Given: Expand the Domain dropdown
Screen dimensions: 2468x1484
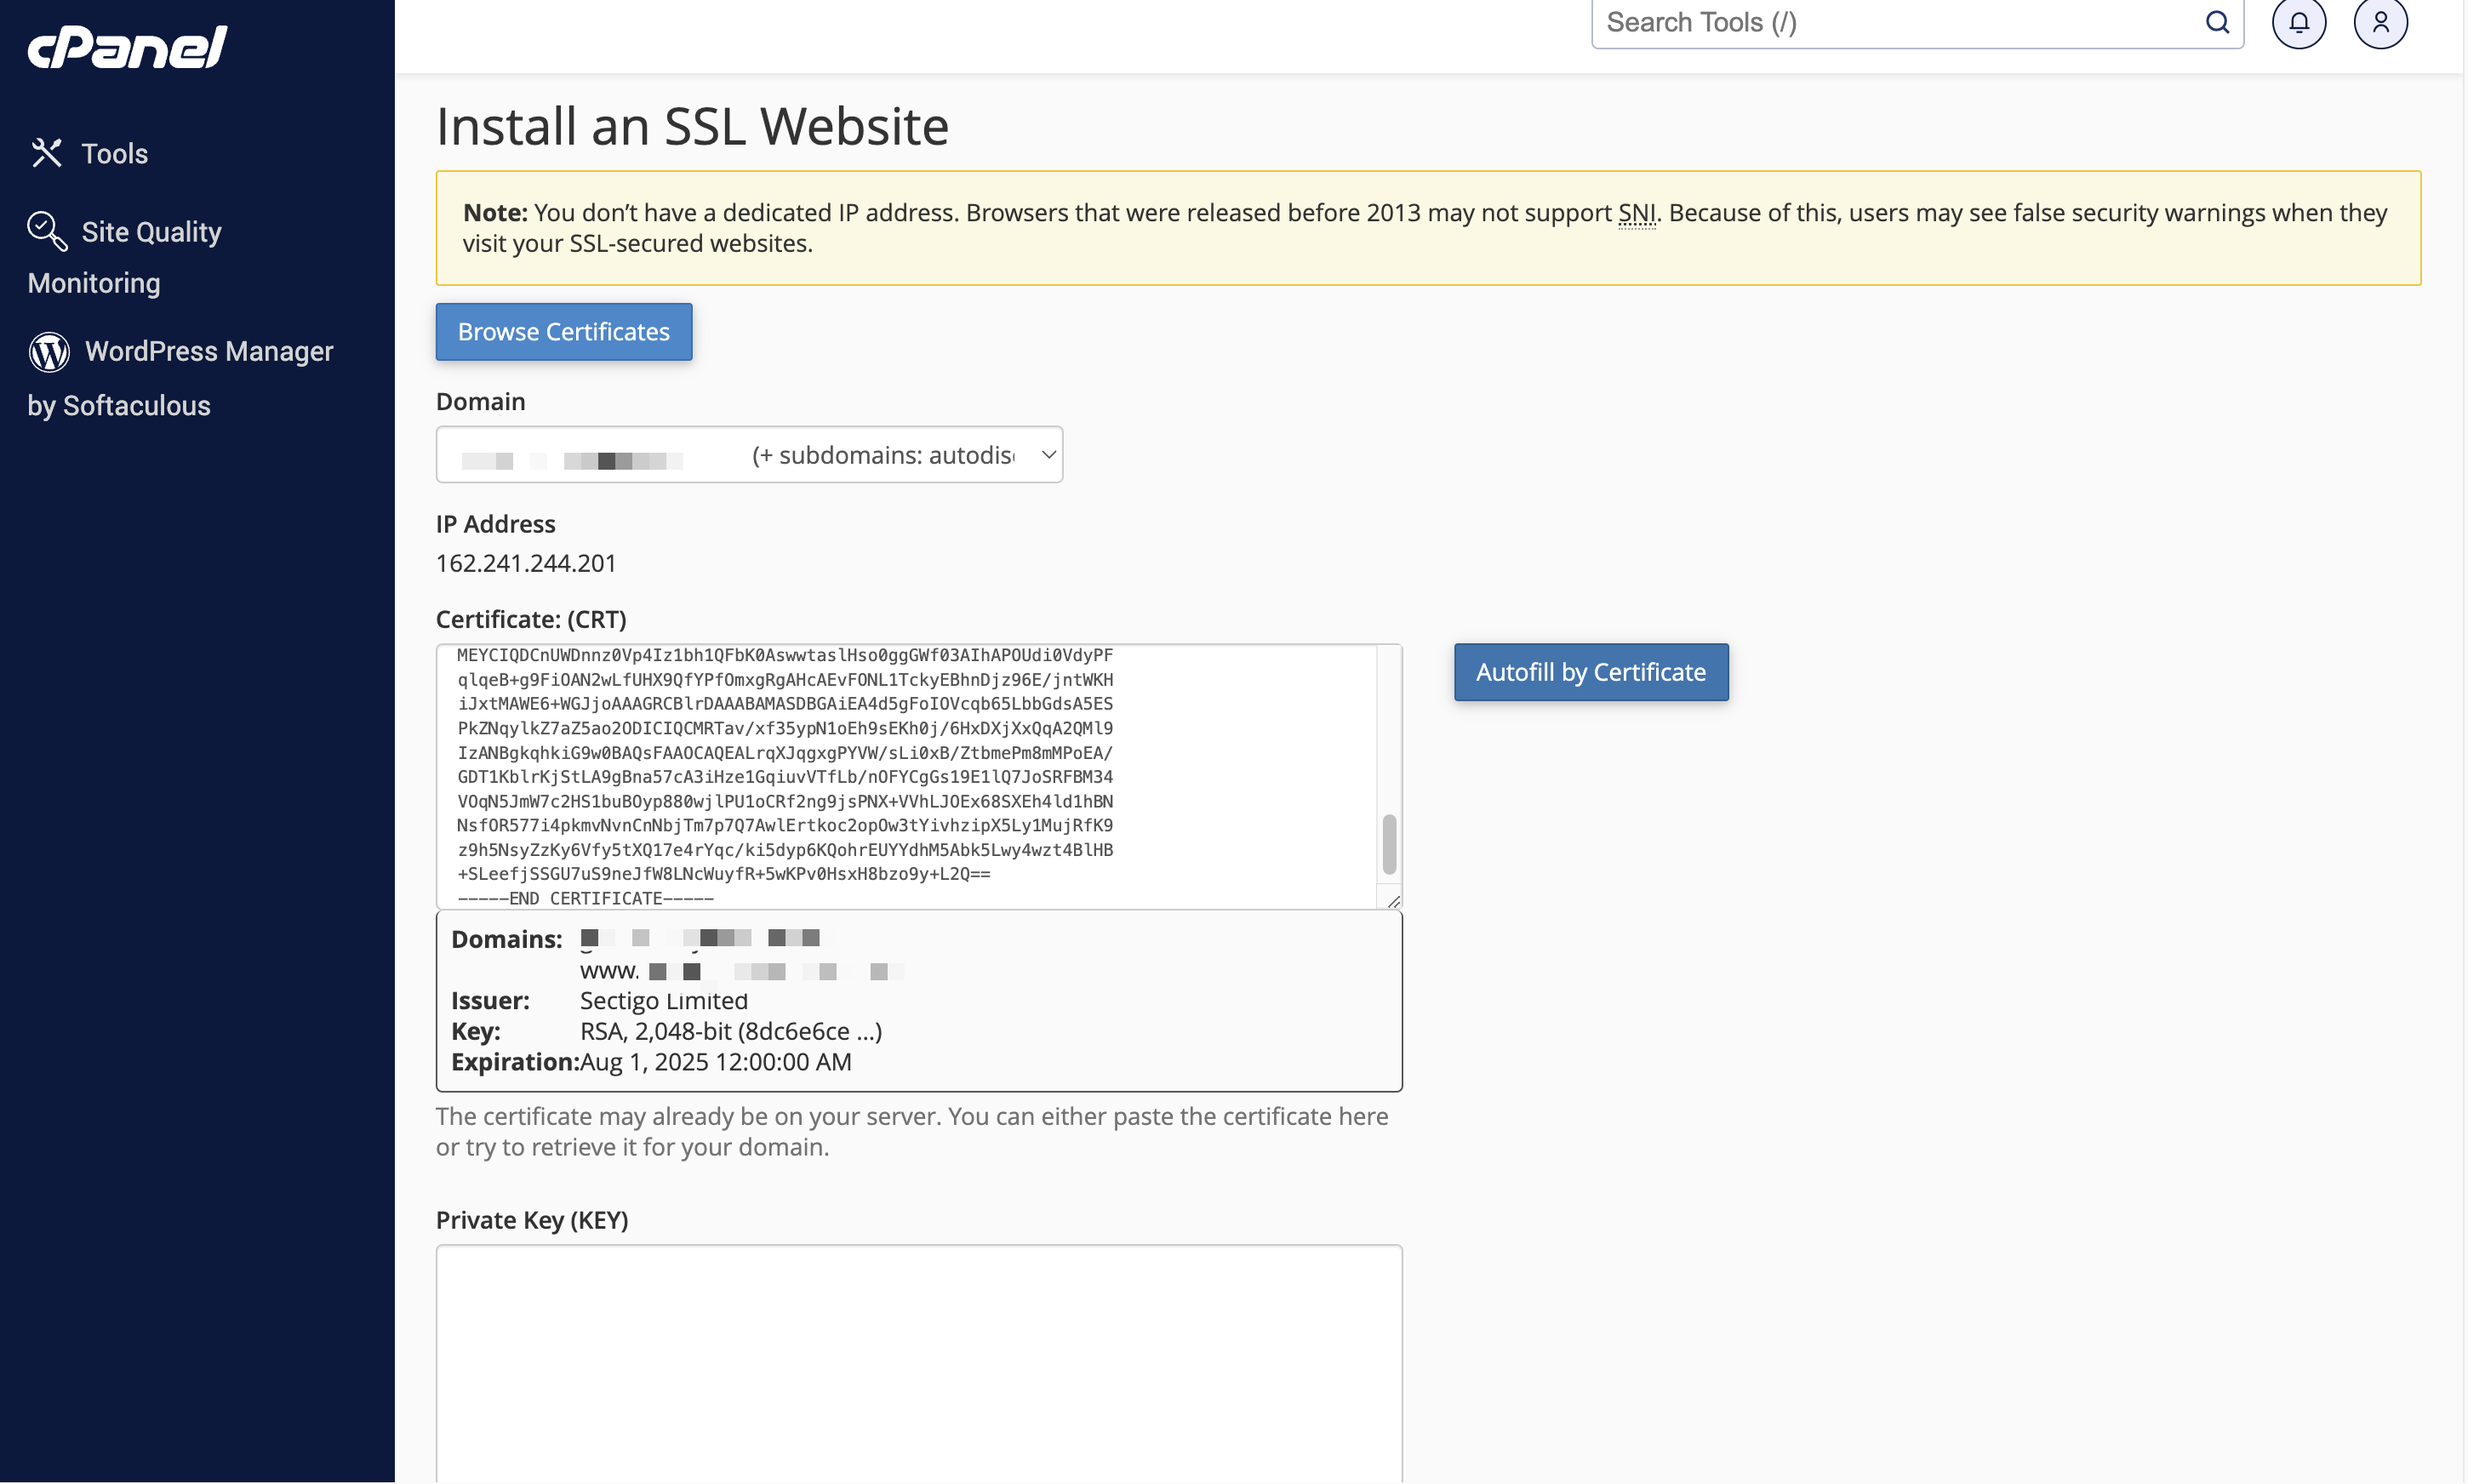Looking at the screenshot, I should (749, 455).
